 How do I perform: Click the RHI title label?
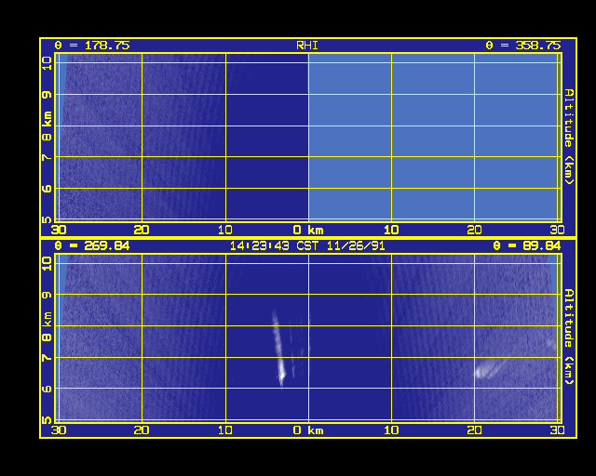(x=306, y=46)
